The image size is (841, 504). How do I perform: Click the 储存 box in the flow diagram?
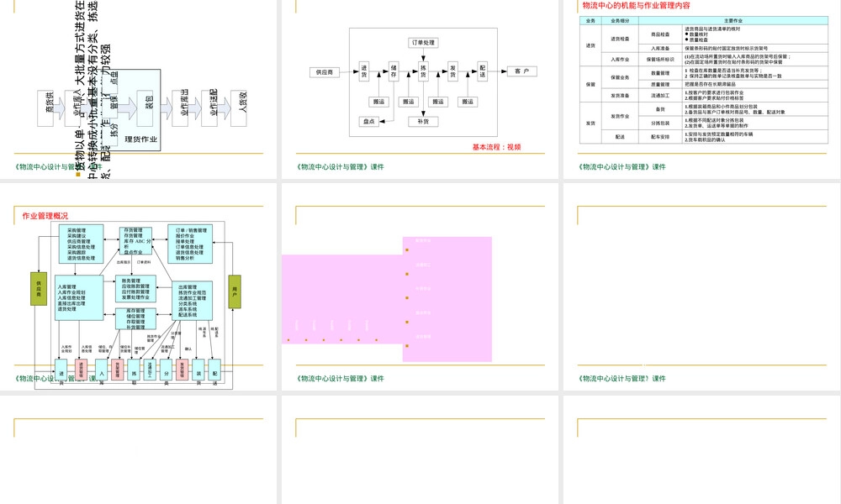point(394,71)
